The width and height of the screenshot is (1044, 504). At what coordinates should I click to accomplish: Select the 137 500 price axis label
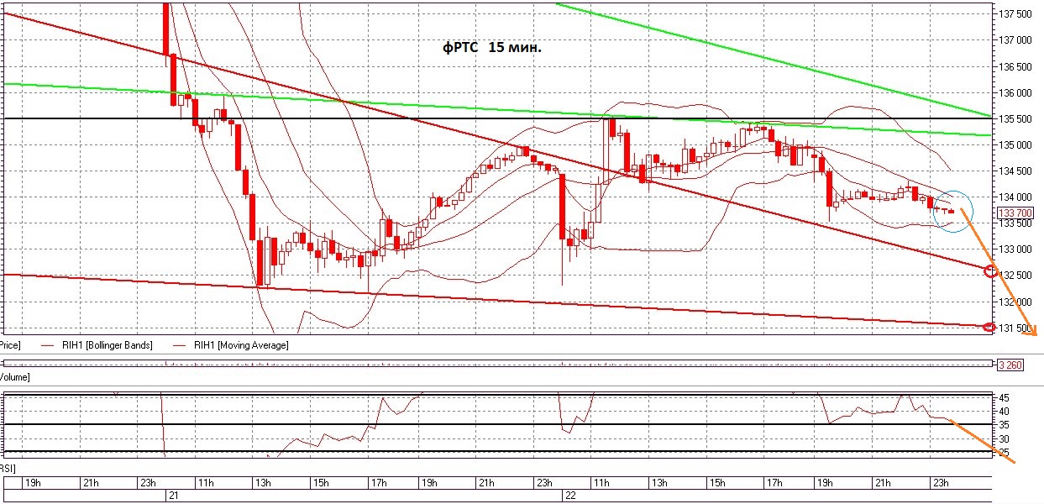click(x=1016, y=13)
